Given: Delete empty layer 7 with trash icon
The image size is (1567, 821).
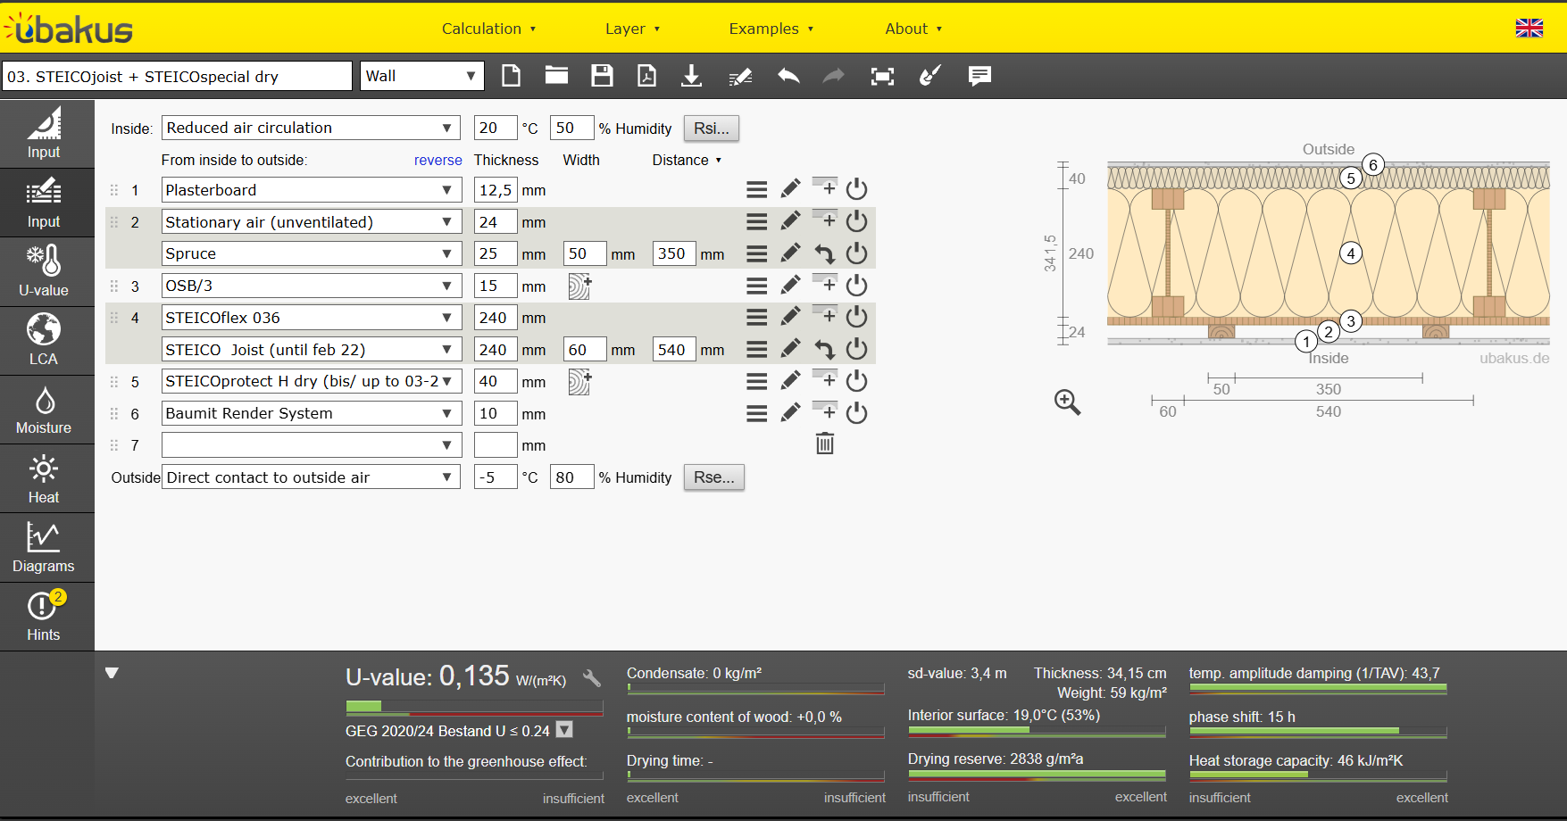Looking at the screenshot, I should [825, 444].
